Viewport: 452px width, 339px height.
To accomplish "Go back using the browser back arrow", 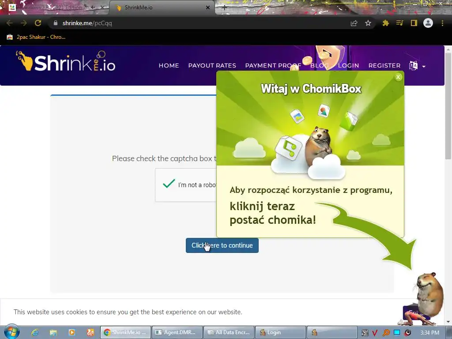I will pyautogui.click(x=10, y=23).
